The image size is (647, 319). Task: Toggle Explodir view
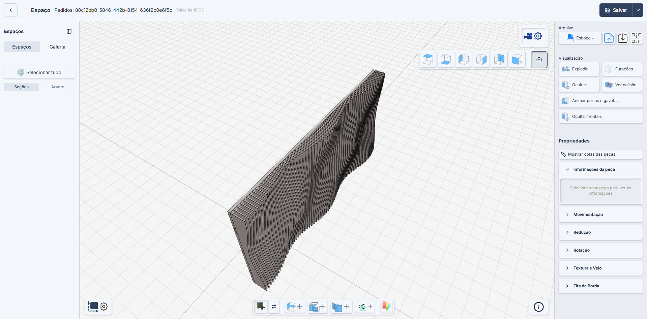[579, 69]
